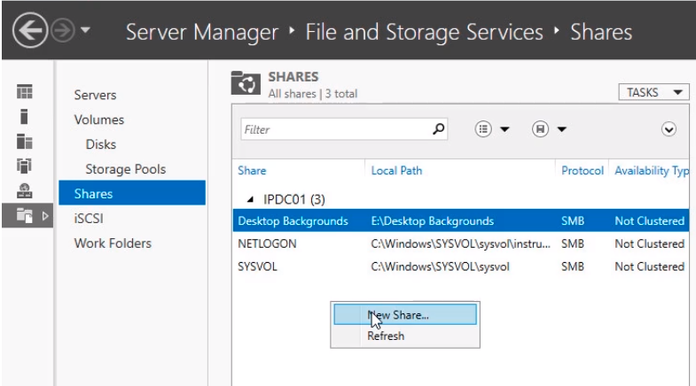This screenshot has width=696, height=386.
Task: Expand the filter panel with the chevron button
Action: click(x=669, y=129)
